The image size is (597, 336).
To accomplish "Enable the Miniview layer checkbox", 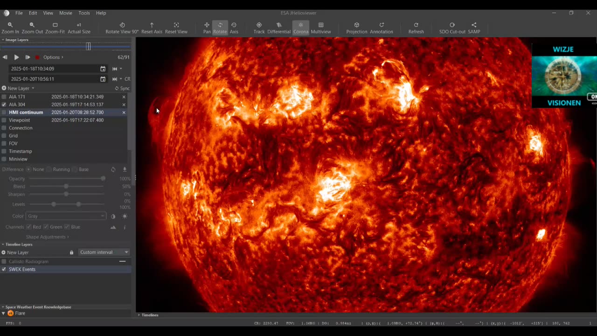I will (x=4, y=159).
